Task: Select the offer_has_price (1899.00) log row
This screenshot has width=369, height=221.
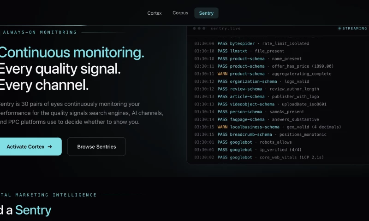Action: click(264, 66)
